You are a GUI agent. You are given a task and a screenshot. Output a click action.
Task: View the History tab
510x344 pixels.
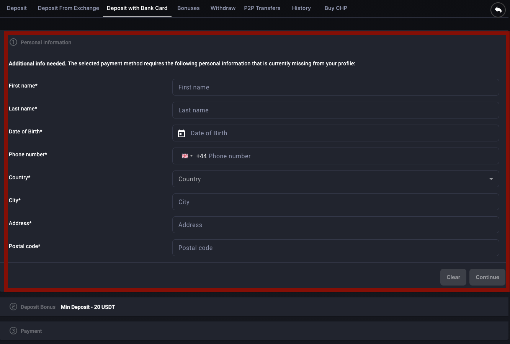[301, 8]
